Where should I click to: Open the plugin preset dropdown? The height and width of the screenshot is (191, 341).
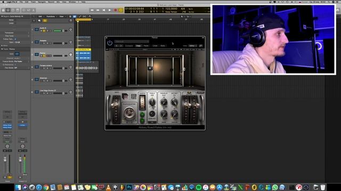click(x=132, y=41)
